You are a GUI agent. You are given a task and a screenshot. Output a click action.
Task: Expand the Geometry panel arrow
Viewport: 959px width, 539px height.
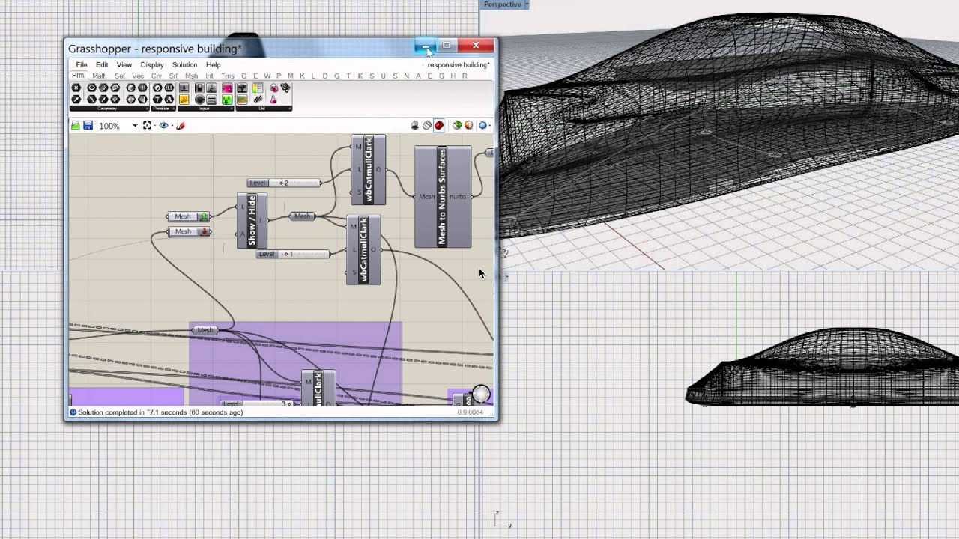[x=147, y=109]
